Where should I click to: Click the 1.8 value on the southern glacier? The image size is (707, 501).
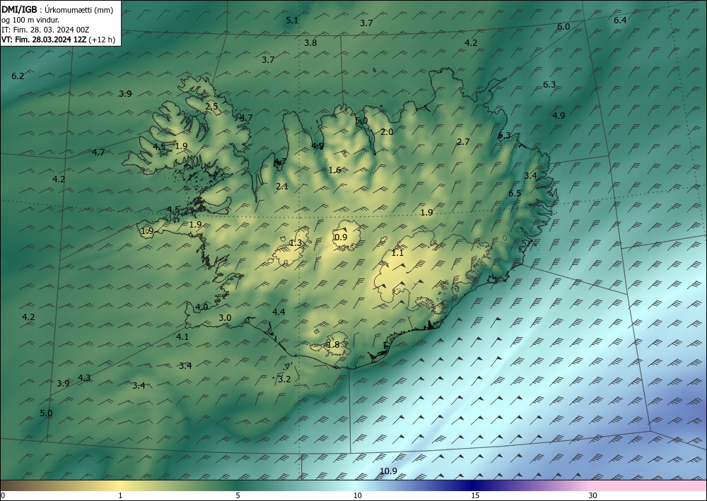pos(333,345)
